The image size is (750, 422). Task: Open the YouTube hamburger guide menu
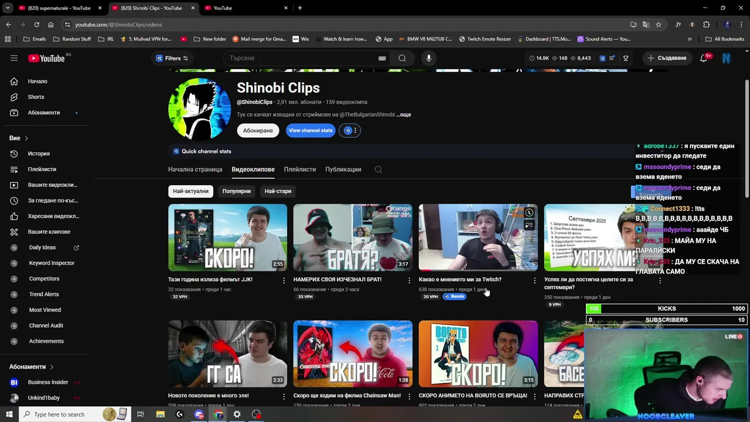(14, 58)
